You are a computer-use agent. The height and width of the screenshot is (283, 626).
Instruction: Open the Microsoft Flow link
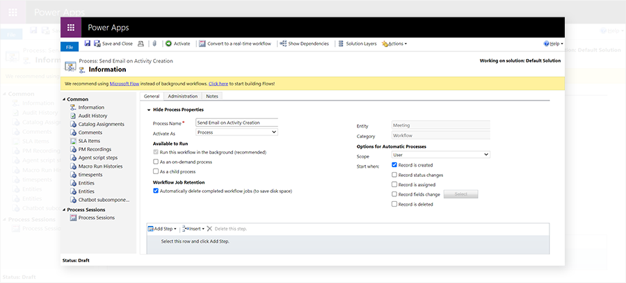point(125,84)
